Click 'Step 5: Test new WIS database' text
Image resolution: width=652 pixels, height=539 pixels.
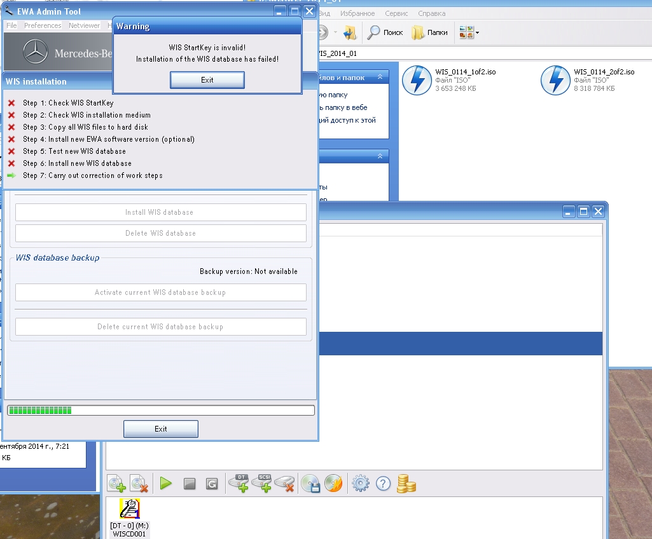(74, 151)
